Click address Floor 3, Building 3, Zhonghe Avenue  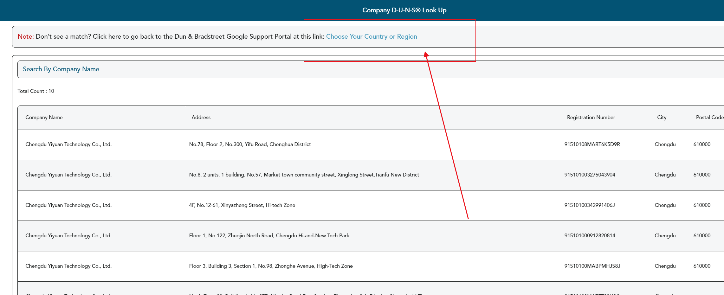(271, 266)
